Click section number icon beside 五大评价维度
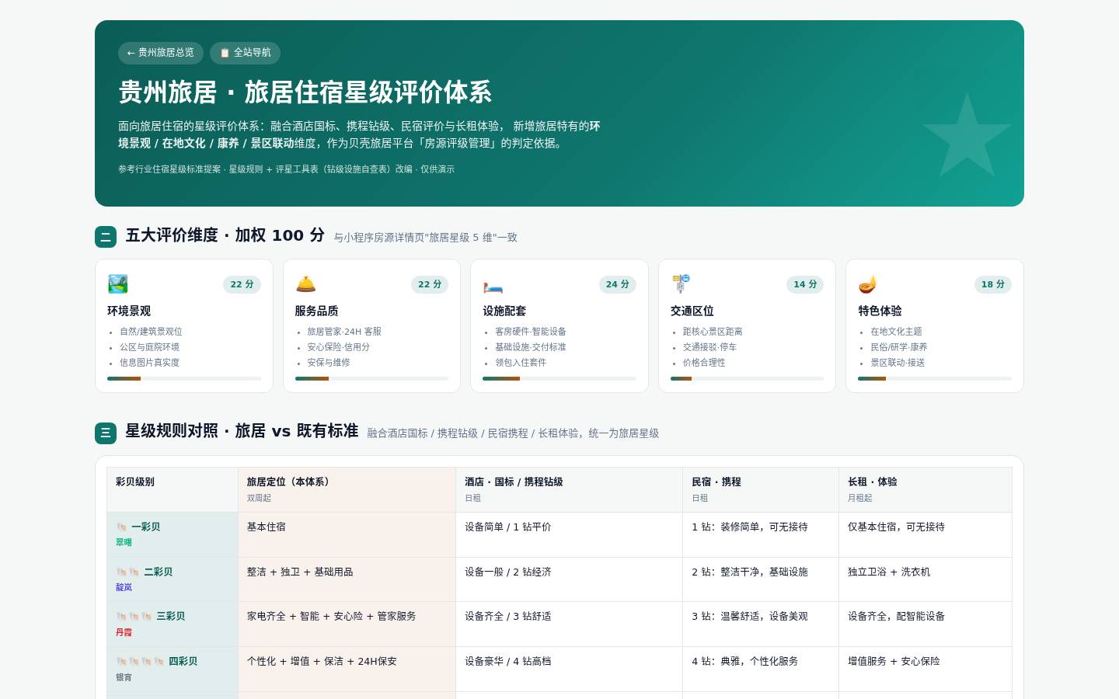Image resolution: width=1119 pixels, height=699 pixels. coord(106,237)
